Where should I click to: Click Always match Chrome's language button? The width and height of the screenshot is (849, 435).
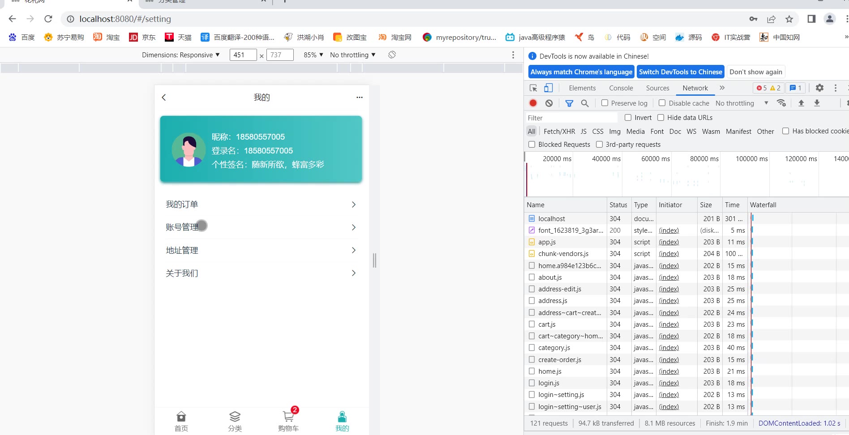coord(581,72)
